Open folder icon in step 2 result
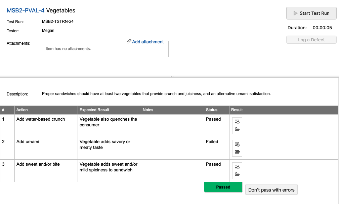The image size is (339, 204). point(237,152)
